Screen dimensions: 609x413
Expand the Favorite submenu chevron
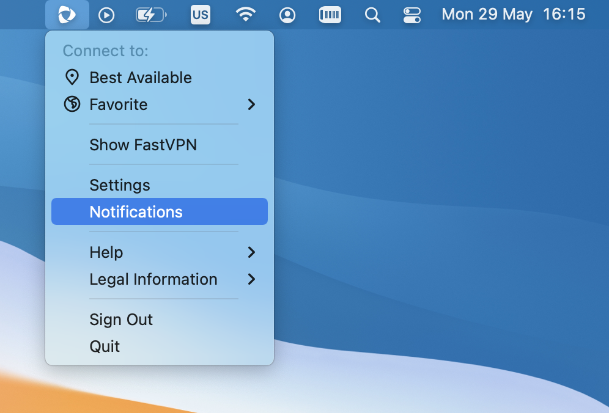tap(252, 104)
